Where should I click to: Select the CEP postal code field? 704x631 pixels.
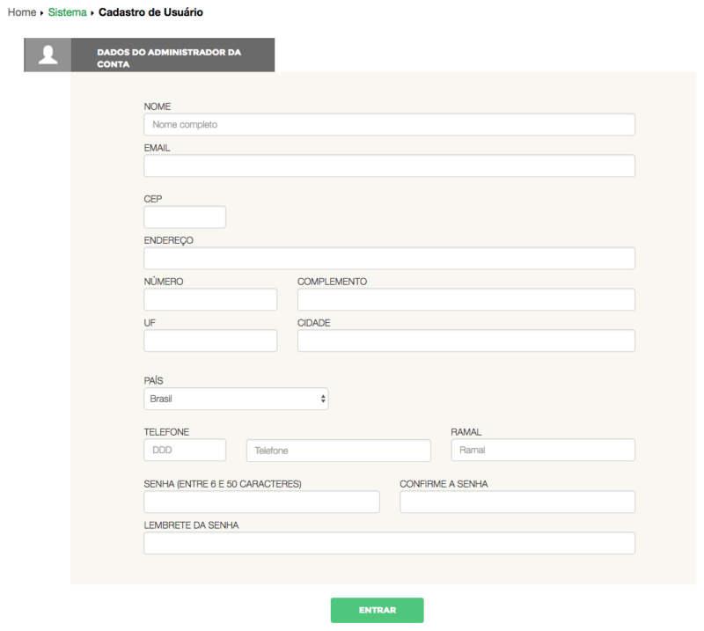184,216
